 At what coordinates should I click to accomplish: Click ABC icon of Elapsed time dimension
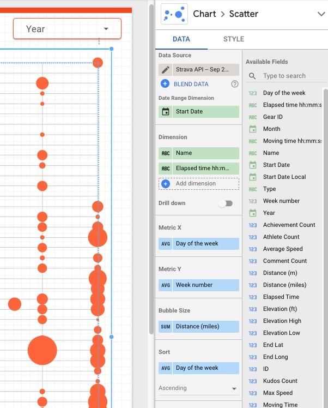coord(165,169)
